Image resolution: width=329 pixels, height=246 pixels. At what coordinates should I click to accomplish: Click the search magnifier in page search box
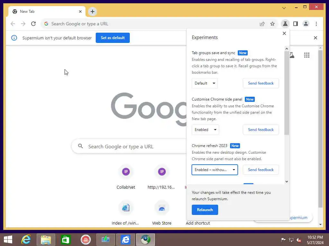(x=81, y=146)
